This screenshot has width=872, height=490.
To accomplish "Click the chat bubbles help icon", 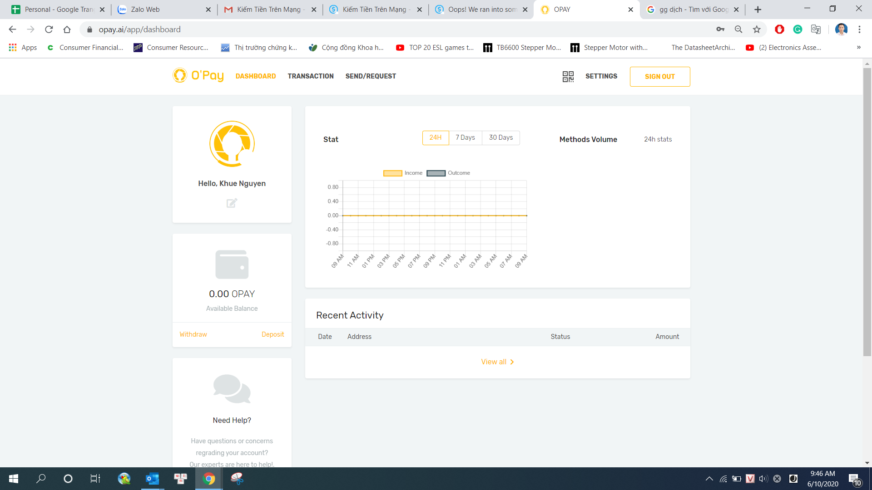I will pos(232,389).
